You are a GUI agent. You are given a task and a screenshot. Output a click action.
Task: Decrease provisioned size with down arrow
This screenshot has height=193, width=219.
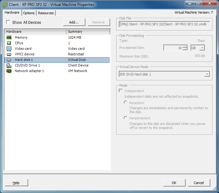[x=185, y=49]
